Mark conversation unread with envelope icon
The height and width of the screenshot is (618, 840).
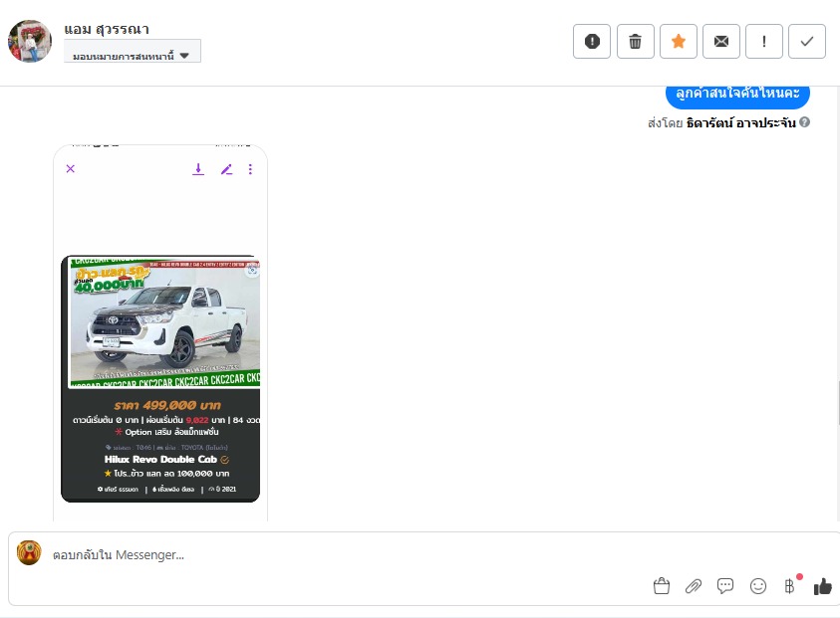click(721, 41)
